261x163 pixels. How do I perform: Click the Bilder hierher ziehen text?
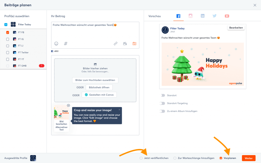95,68
